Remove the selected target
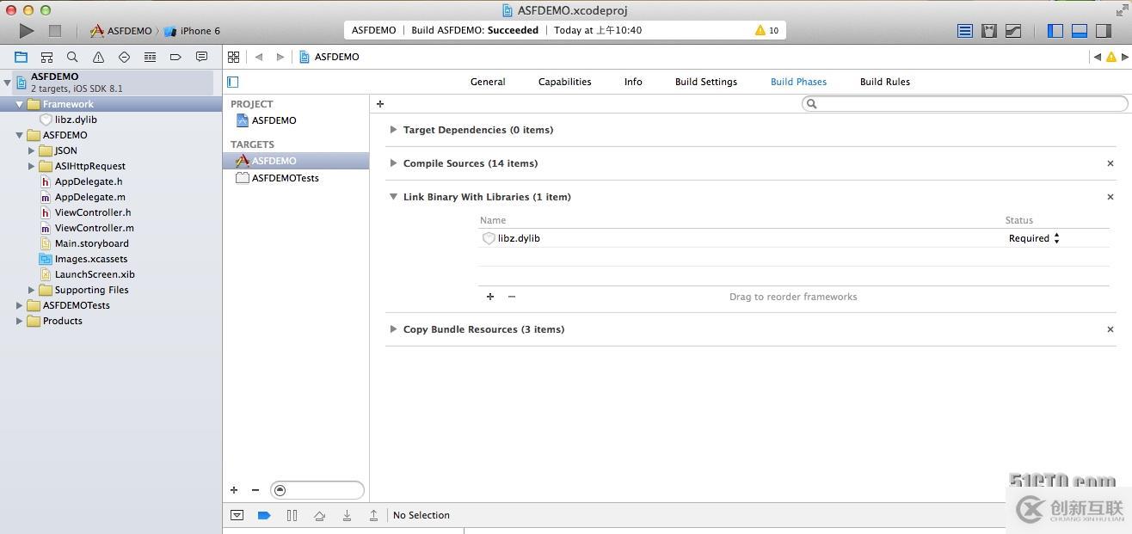 [x=255, y=490]
